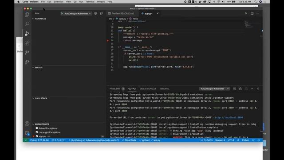Open the Extensions view in activity bar
This screenshot has width=284, height=160.
click(27, 43)
